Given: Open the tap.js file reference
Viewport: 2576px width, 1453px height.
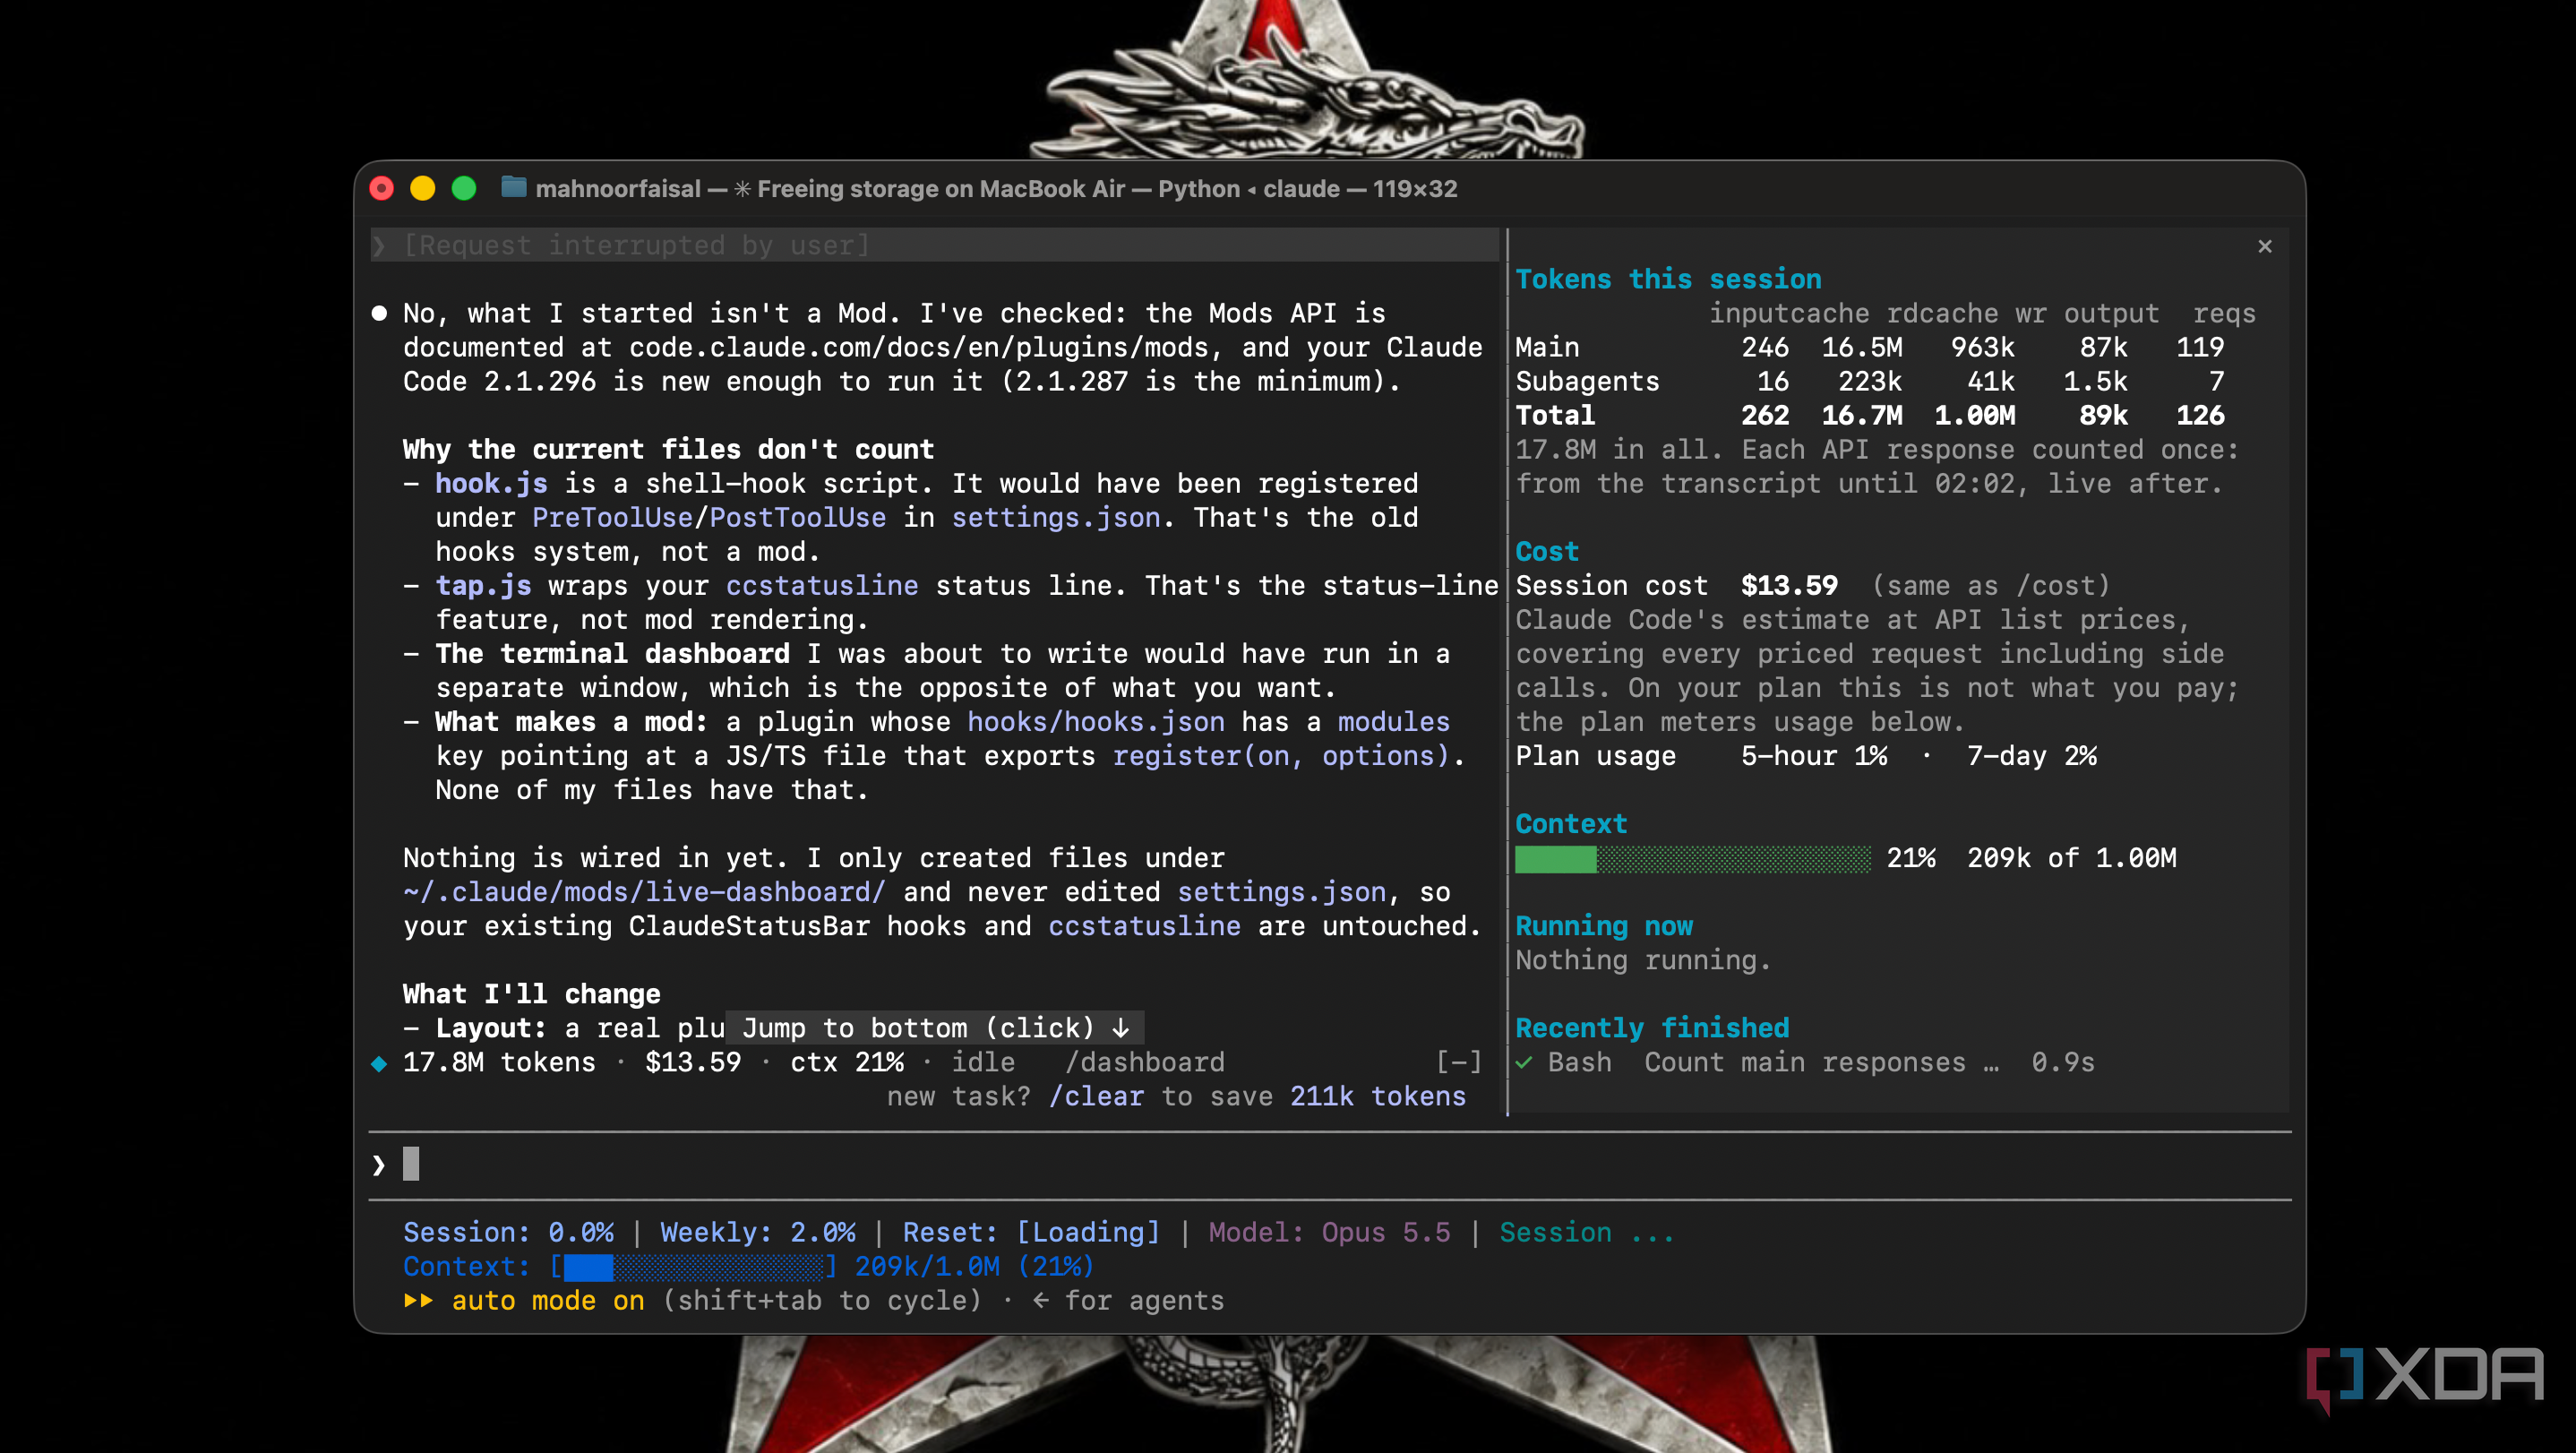Looking at the screenshot, I should 483,586.
